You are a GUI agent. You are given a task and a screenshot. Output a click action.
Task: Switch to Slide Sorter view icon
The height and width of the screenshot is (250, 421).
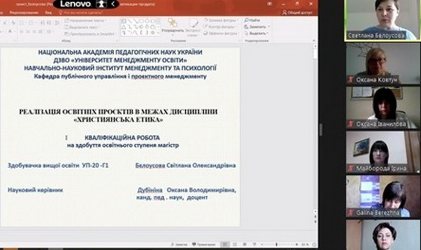coord(235,244)
